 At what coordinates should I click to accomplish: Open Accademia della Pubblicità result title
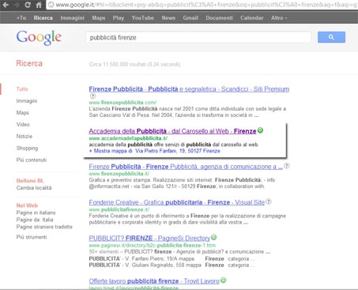(172, 131)
